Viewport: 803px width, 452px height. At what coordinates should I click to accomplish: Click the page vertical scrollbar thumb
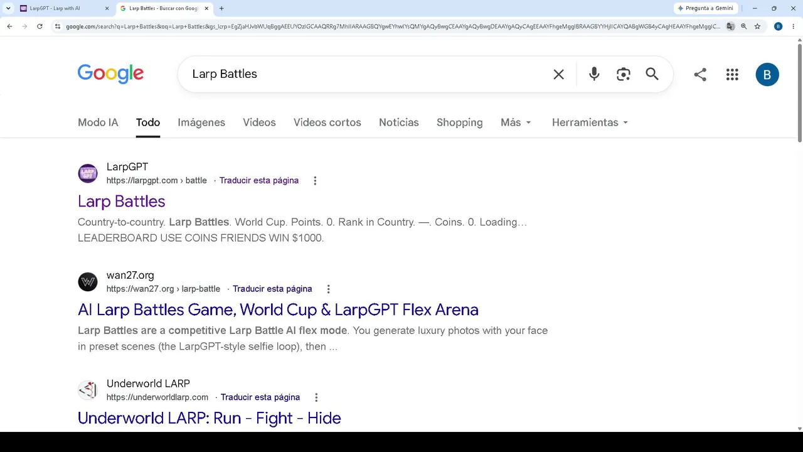point(799,94)
